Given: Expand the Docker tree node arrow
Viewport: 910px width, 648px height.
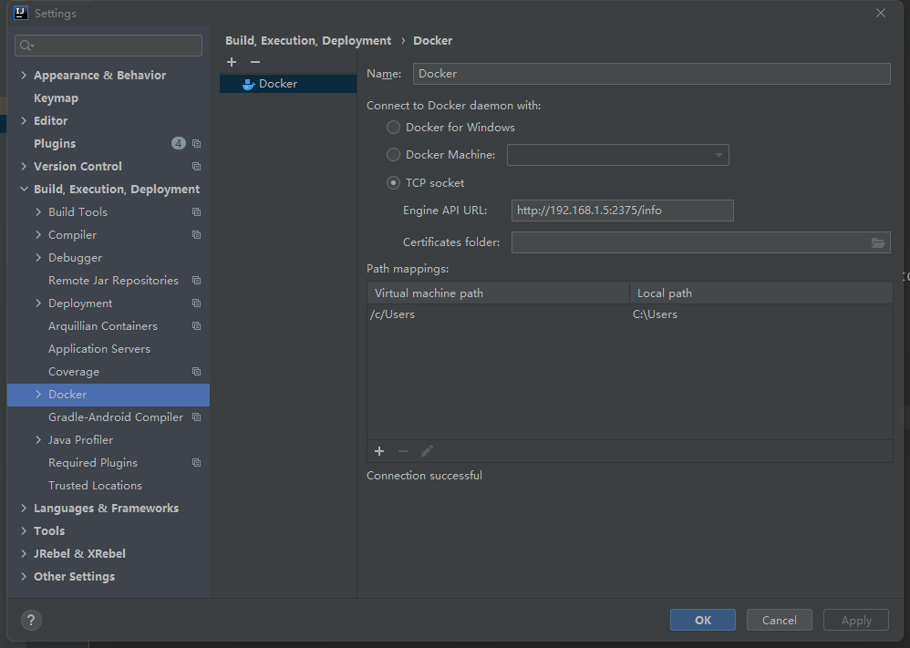Looking at the screenshot, I should click(x=38, y=395).
